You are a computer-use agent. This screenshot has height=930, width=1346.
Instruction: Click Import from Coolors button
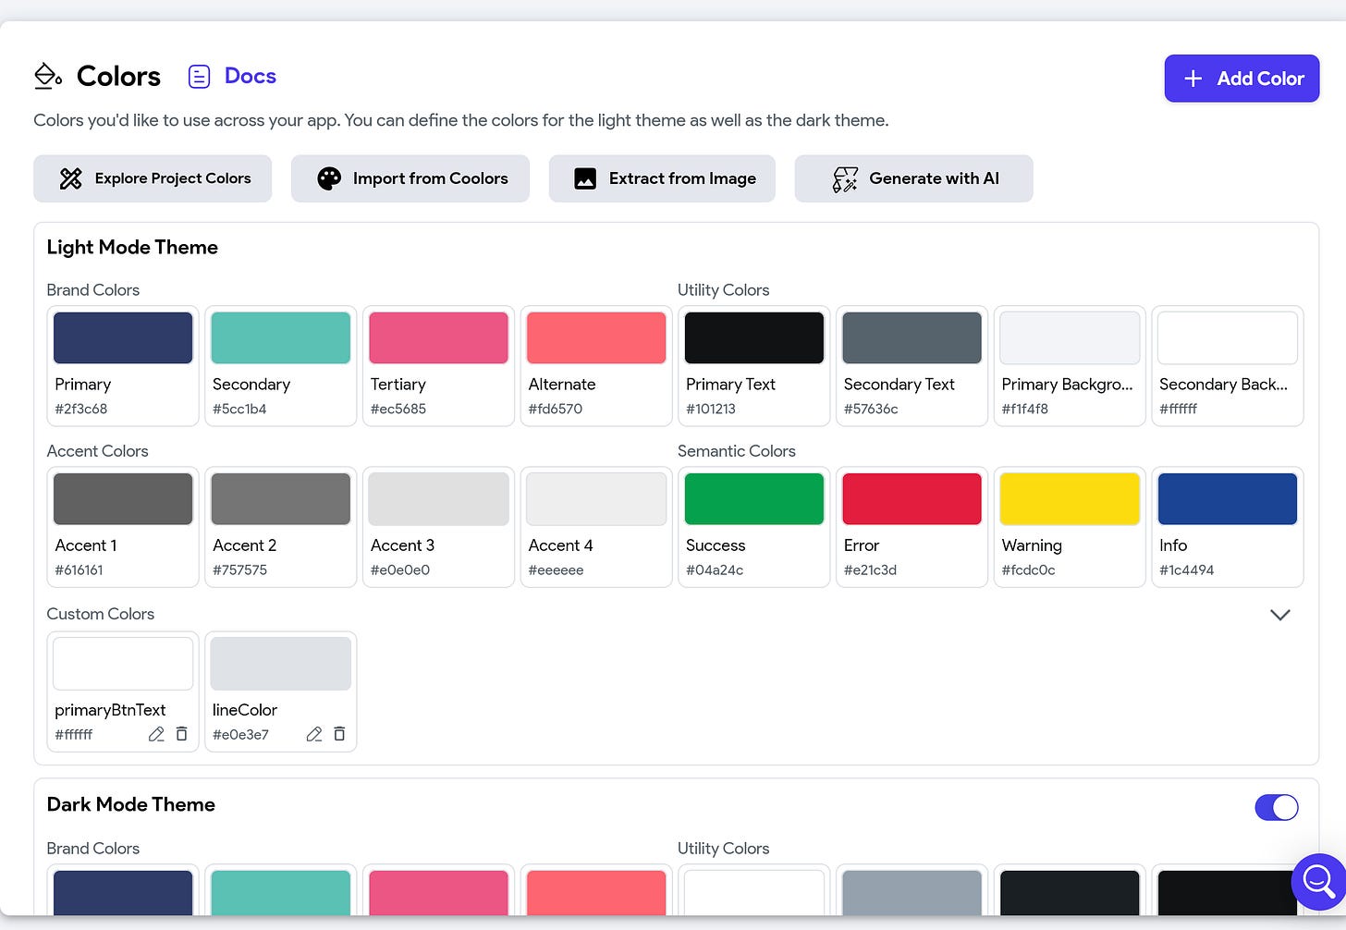coord(410,178)
